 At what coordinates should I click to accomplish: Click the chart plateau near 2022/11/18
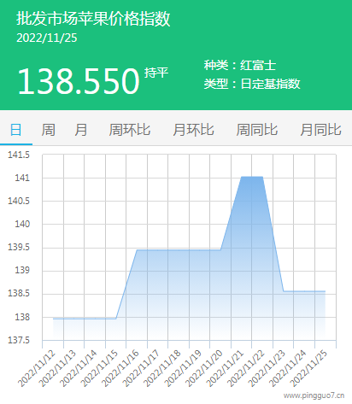click(179, 250)
